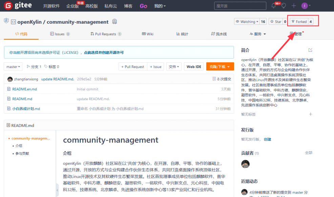Click the + Pull Request button
The width and height of the screenshot is (334, 197).
click(133, 67)
